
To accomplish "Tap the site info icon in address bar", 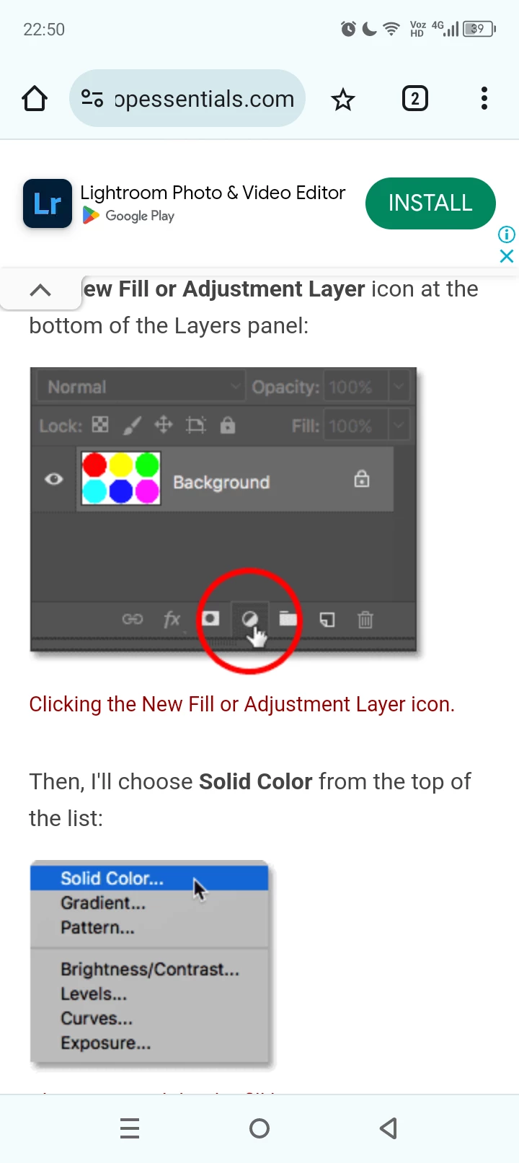I will [92, 98].
